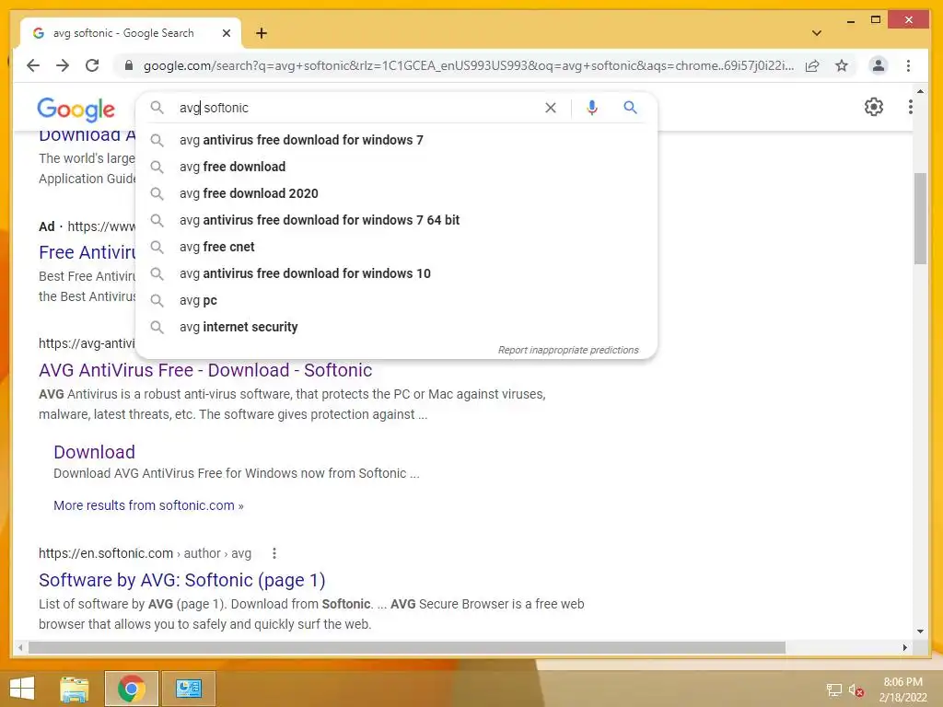The height and width of the screenshot is (707, 943).
Task: Close the avg softonic tab
Action: (x=227, y=33)
